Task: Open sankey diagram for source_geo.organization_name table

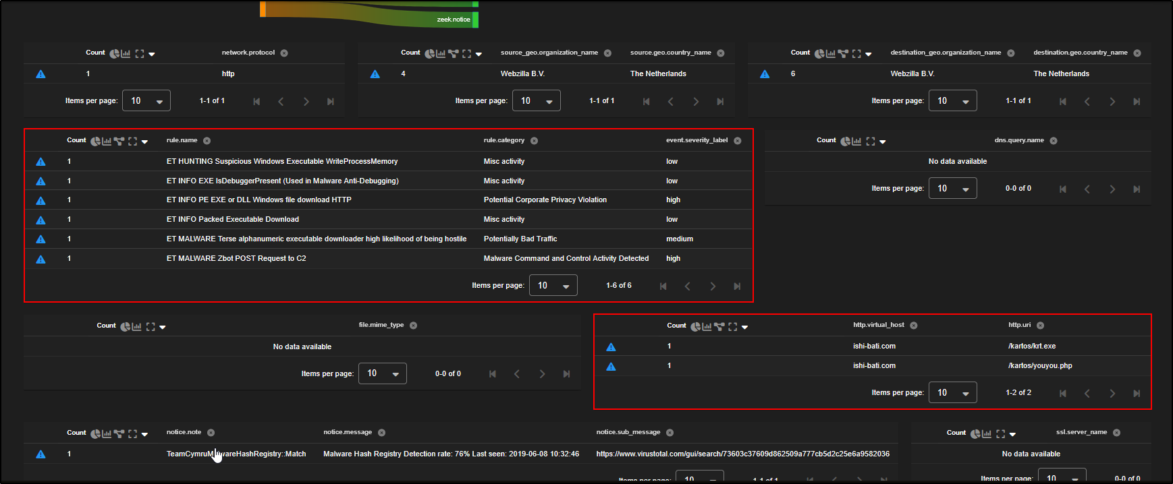Action: coord(453,53)
